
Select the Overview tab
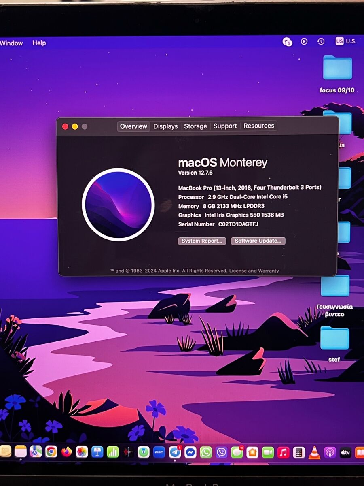(133, 126)
